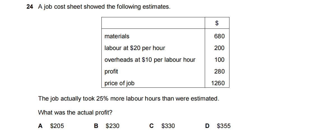Click the job price value 1260

pos(218,83)
